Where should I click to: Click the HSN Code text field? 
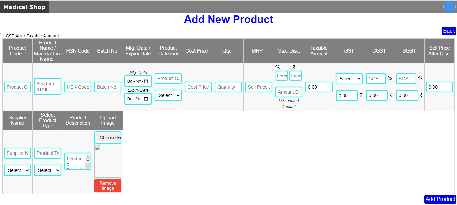click(x=78, y=87)
